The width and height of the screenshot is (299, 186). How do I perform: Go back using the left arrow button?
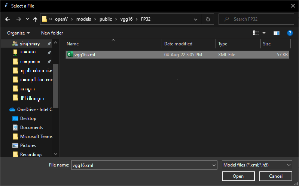pos(7,19)
